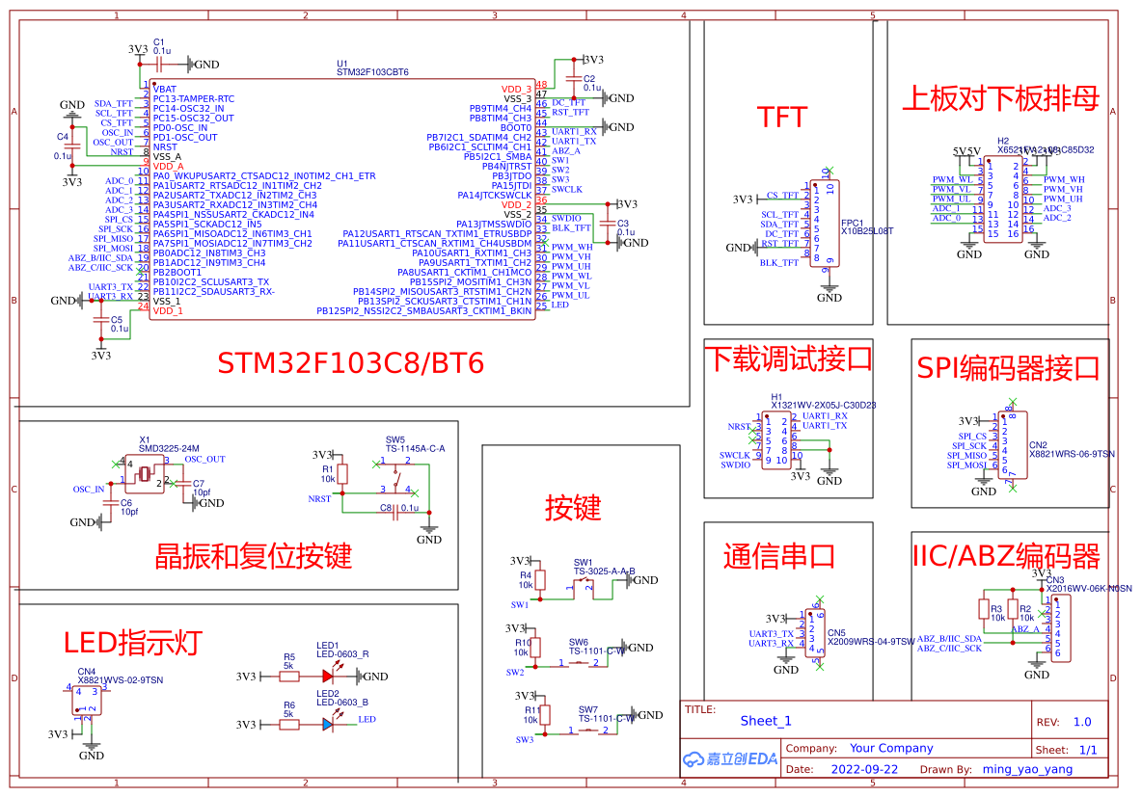The height and width of the screenshot is (797, 1142).
Task: Pick the R1 10k pull-up resistor
Action: pos(342,474)
